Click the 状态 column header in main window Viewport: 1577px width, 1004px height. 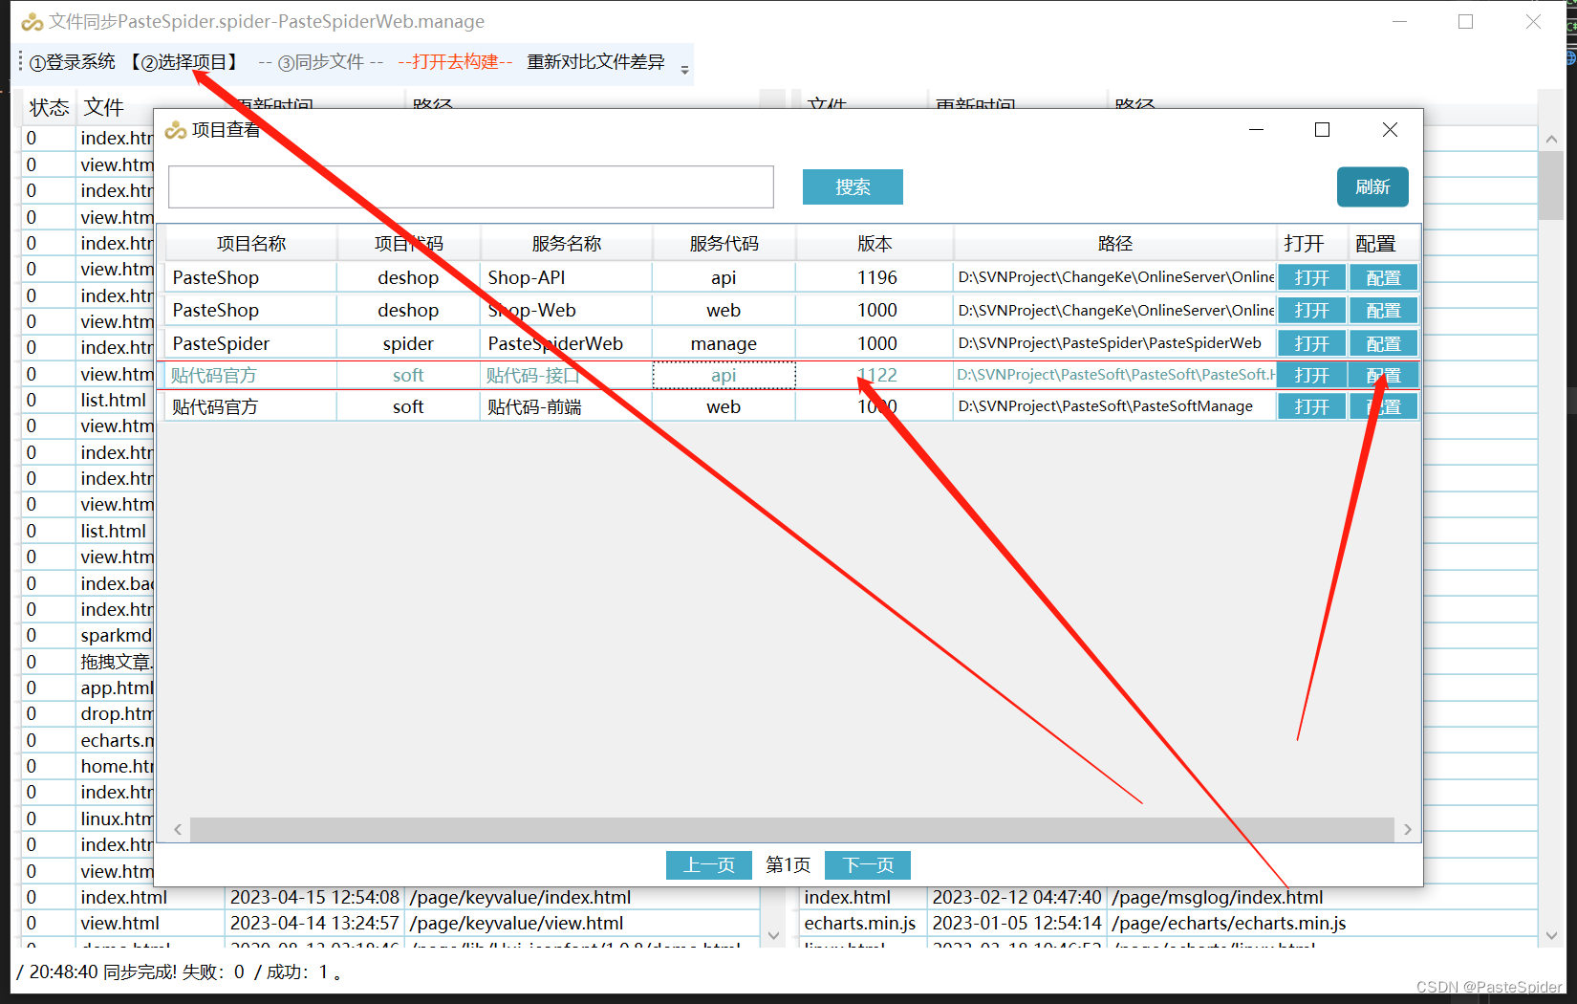49,107
